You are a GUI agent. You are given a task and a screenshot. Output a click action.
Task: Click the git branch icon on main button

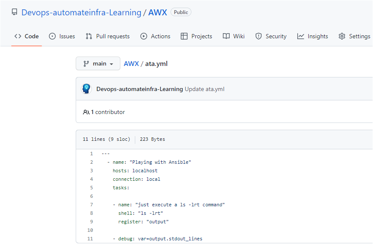click(x=86, y=63)
